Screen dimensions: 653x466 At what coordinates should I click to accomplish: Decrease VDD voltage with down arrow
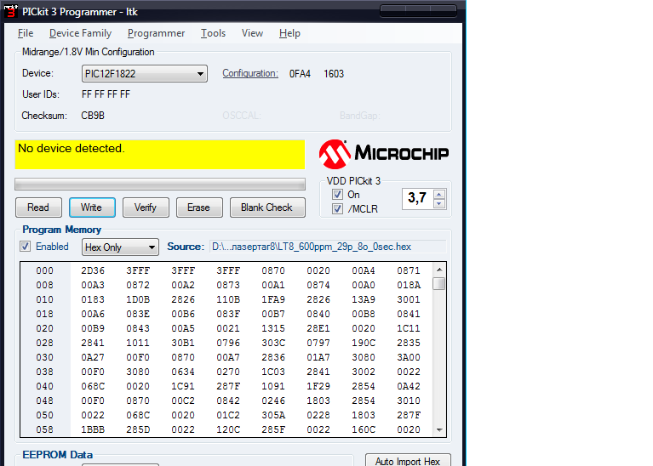click(x=439, y=203)
